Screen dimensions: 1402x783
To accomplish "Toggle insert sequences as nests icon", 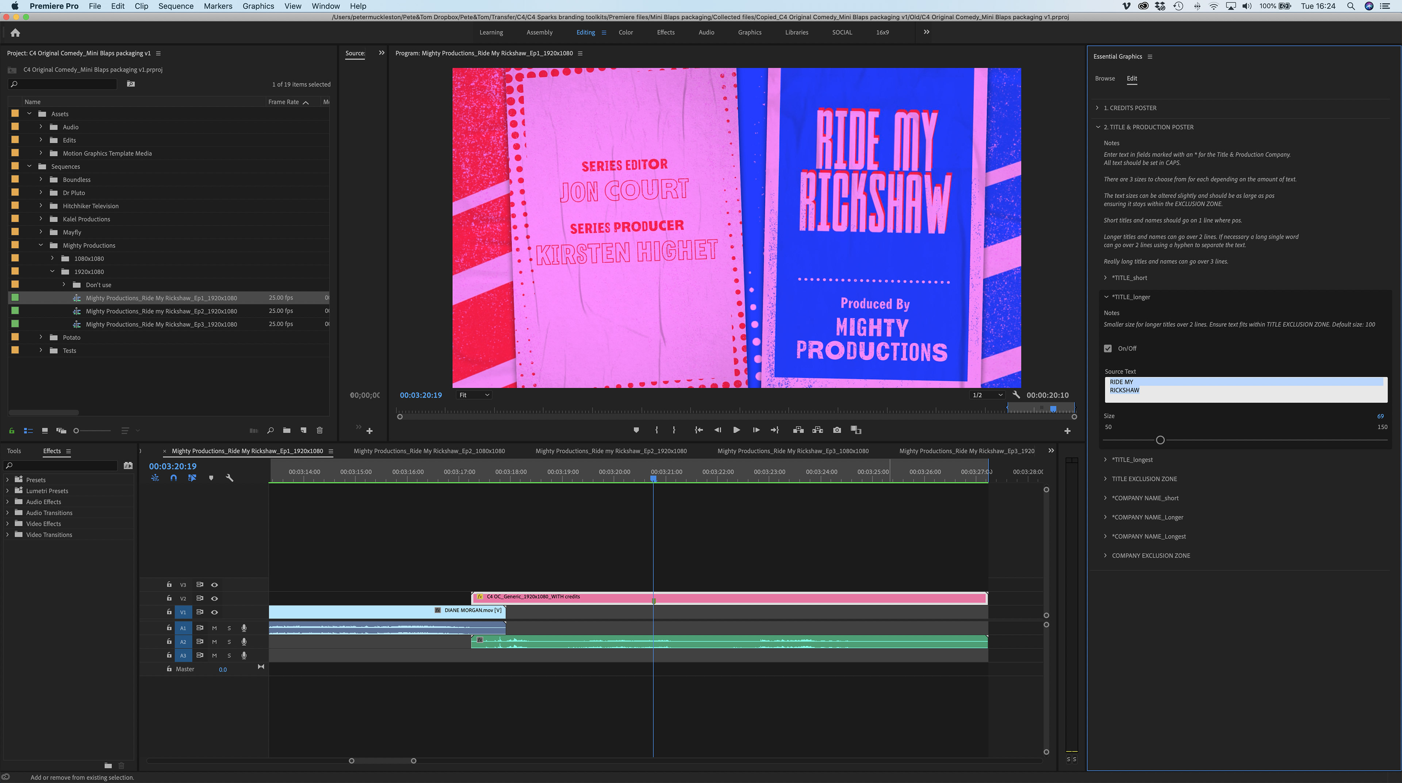I will pyautogui.click(x=155, y=478).
